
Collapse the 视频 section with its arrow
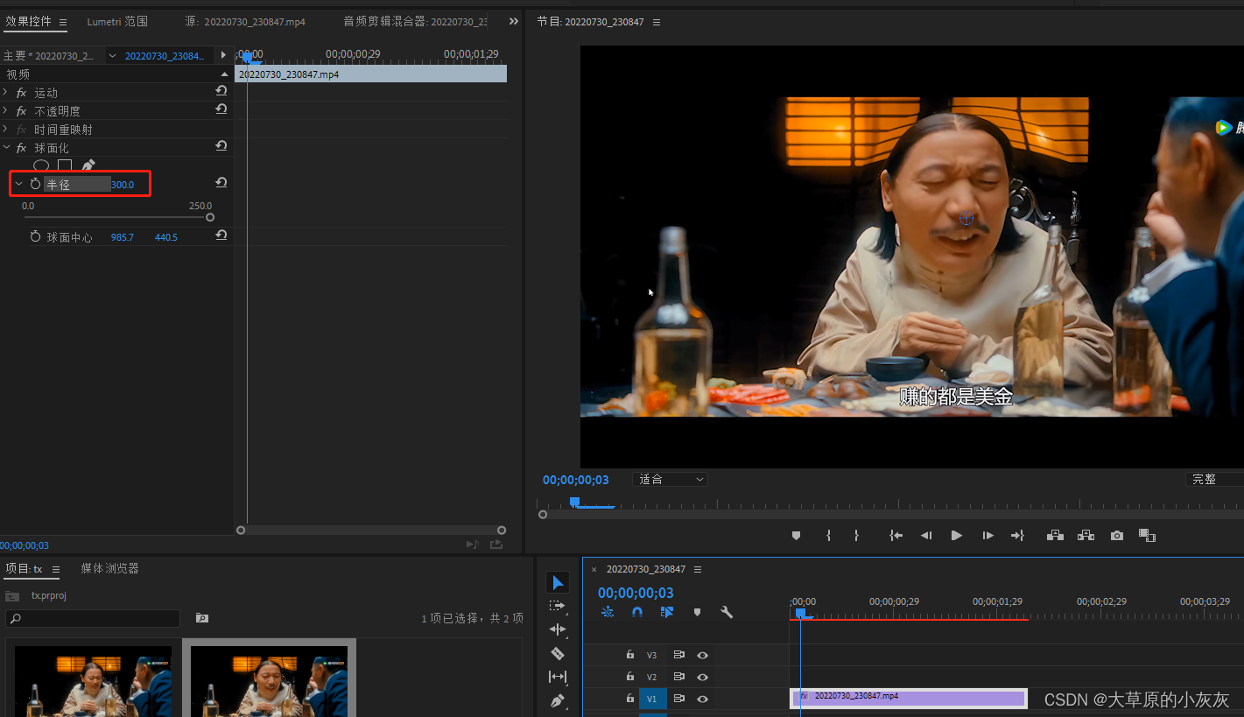tap(225, 74)
